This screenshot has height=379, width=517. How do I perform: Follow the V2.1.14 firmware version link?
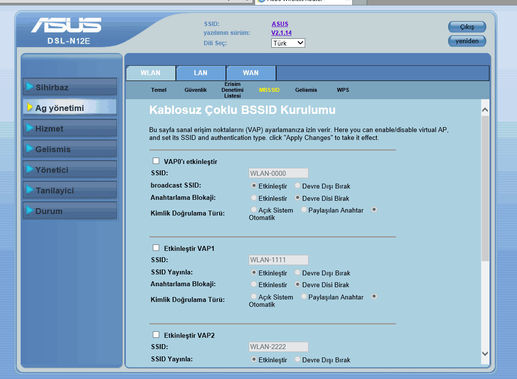(x=282, y=33)
